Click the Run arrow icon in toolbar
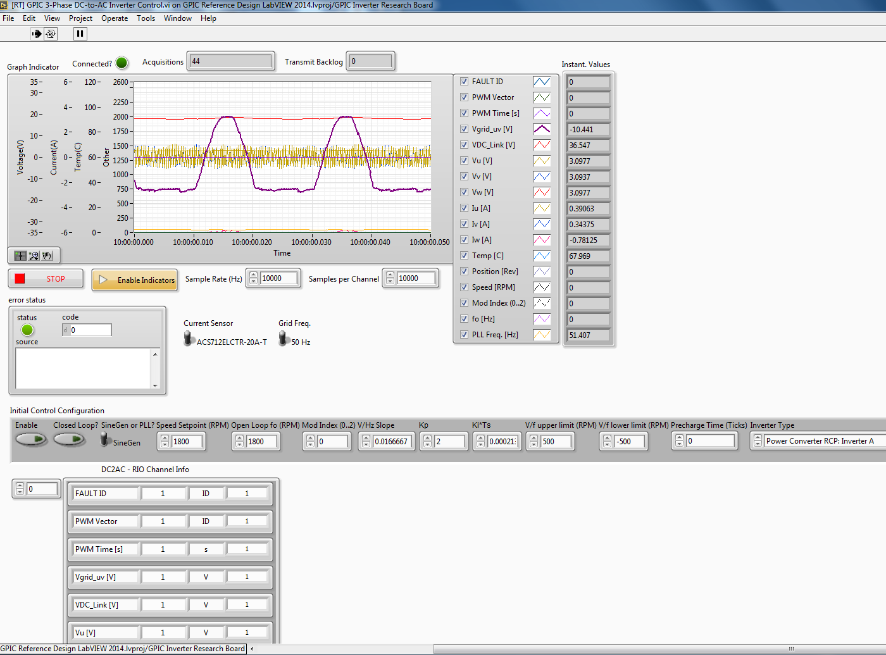The width and height of the screenshot is (886, 655). pos(37,34)
